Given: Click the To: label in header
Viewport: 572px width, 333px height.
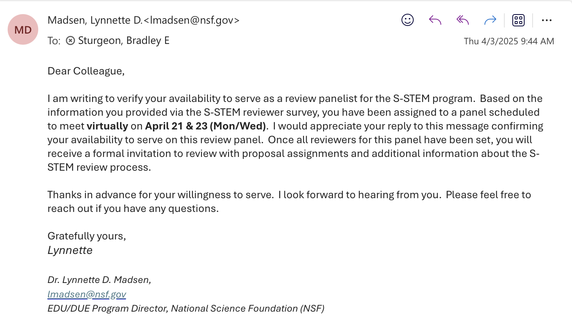Looking at the screenshot, I should click(54, 41).
